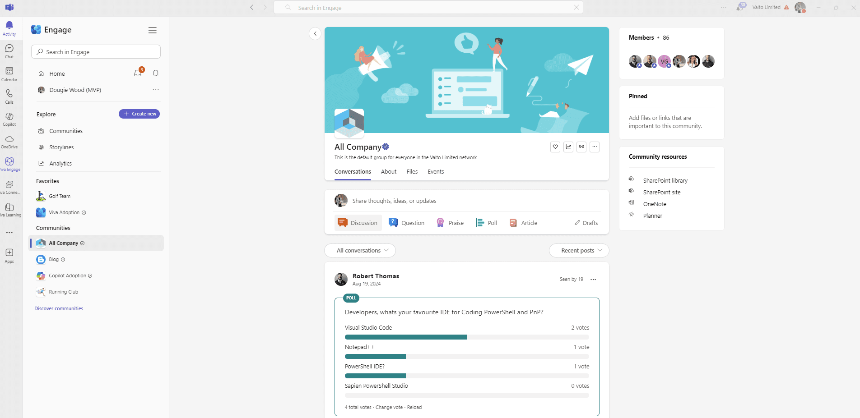Launch Copilot from the Teams rail
860x418 pixels.
tap(9, 119)
